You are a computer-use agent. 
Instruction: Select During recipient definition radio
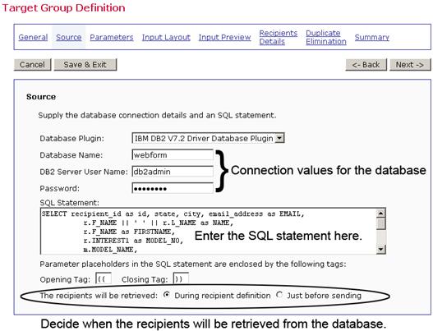coord(166,295)
